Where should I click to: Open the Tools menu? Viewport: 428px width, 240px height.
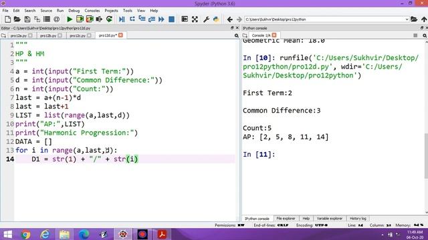pyautogui.click(x=128, y=11)
